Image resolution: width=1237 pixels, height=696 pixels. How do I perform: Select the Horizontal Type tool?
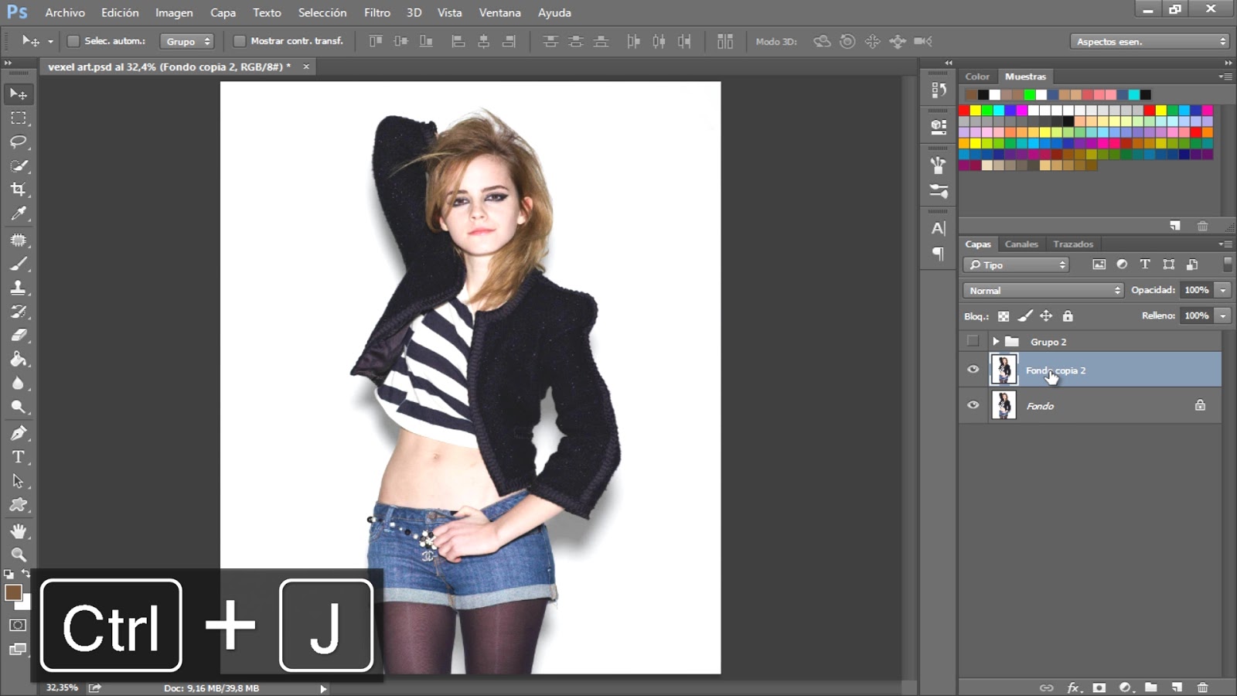[x=19, y=457]
